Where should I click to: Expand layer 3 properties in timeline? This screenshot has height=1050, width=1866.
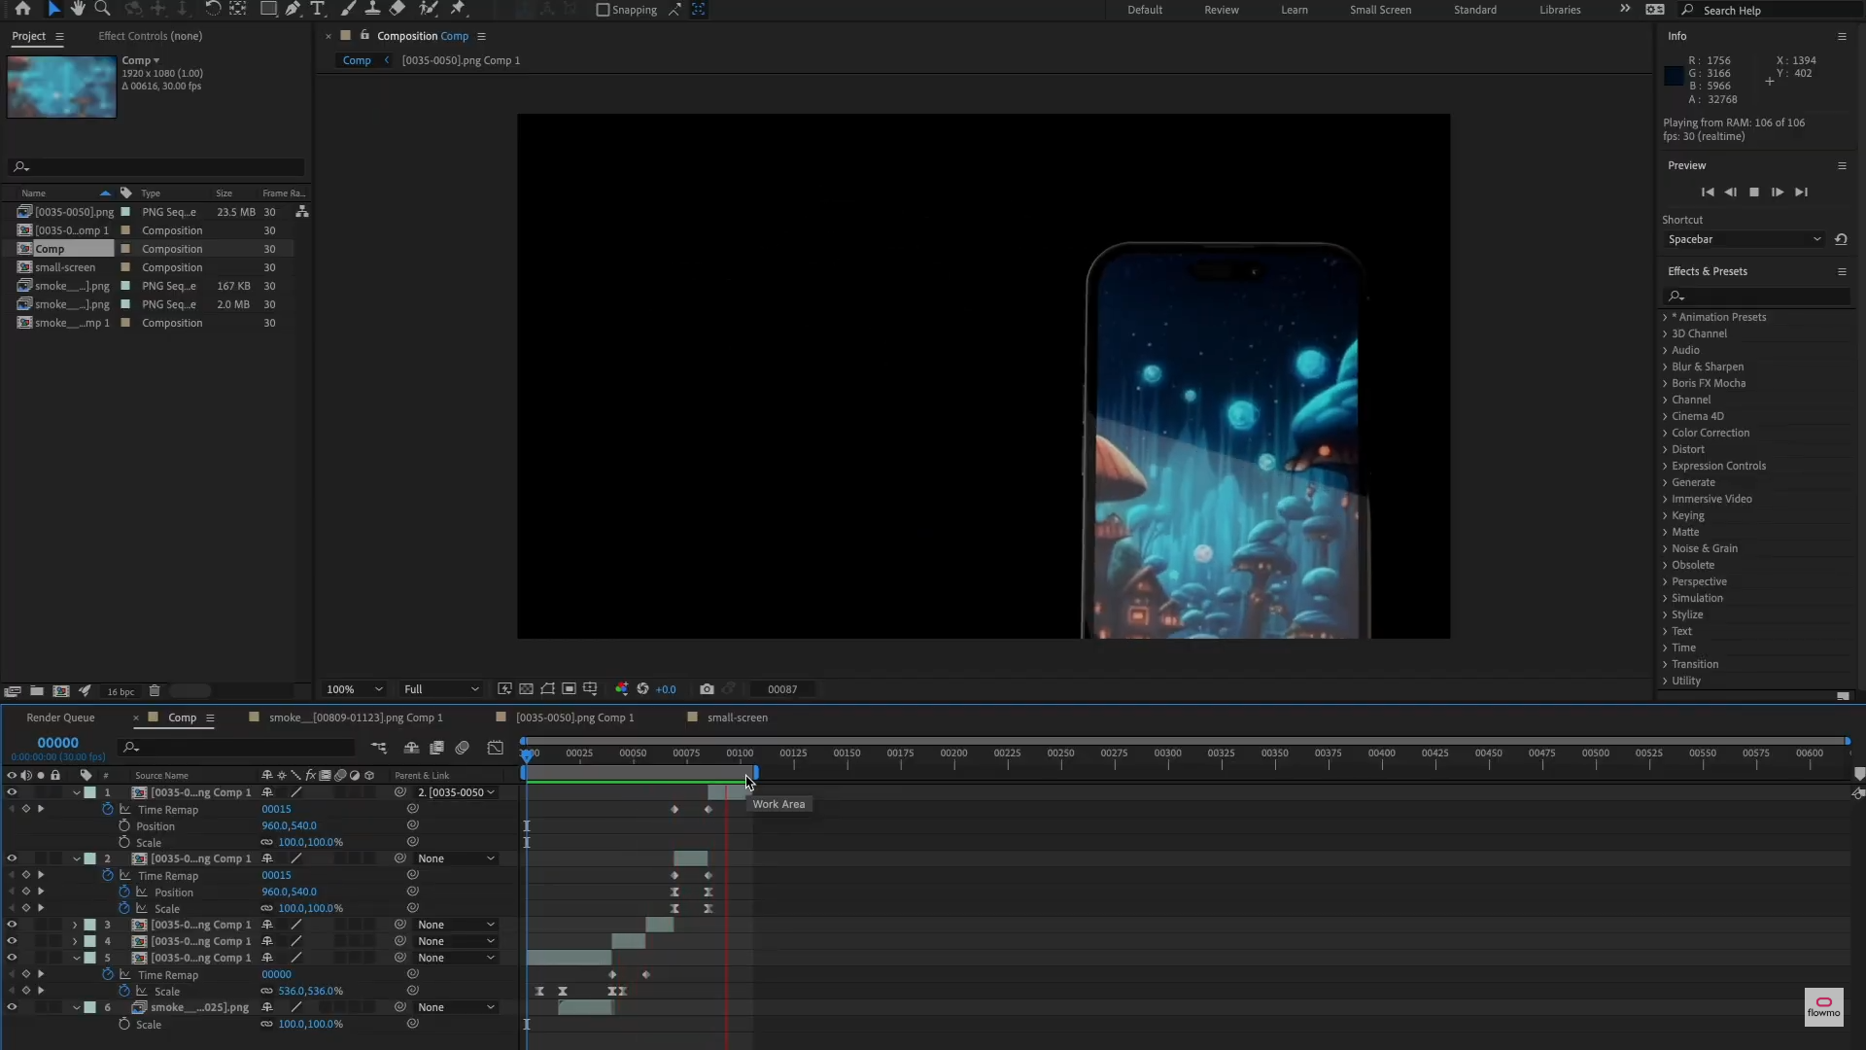click(75, 925)
